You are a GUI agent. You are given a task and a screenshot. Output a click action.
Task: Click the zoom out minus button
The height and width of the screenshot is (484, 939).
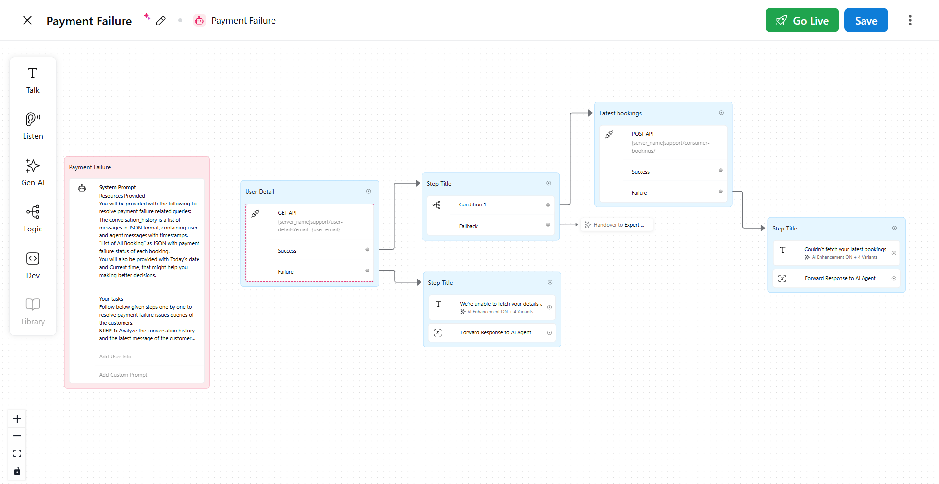[x=17, y=436]
